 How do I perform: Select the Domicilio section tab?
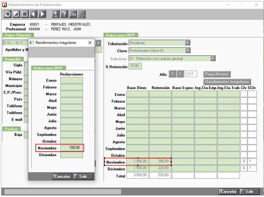click(x=13, y=59)
